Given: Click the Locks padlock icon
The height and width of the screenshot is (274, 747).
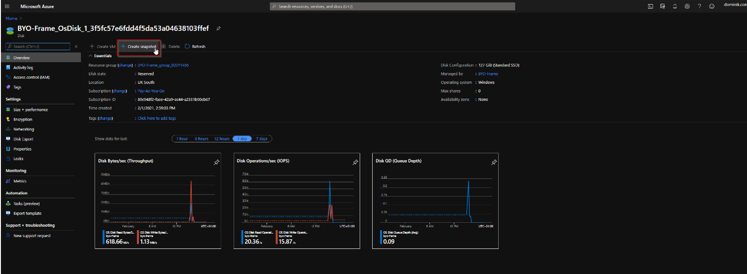Looking at the screenshot, I should (8, 158).
